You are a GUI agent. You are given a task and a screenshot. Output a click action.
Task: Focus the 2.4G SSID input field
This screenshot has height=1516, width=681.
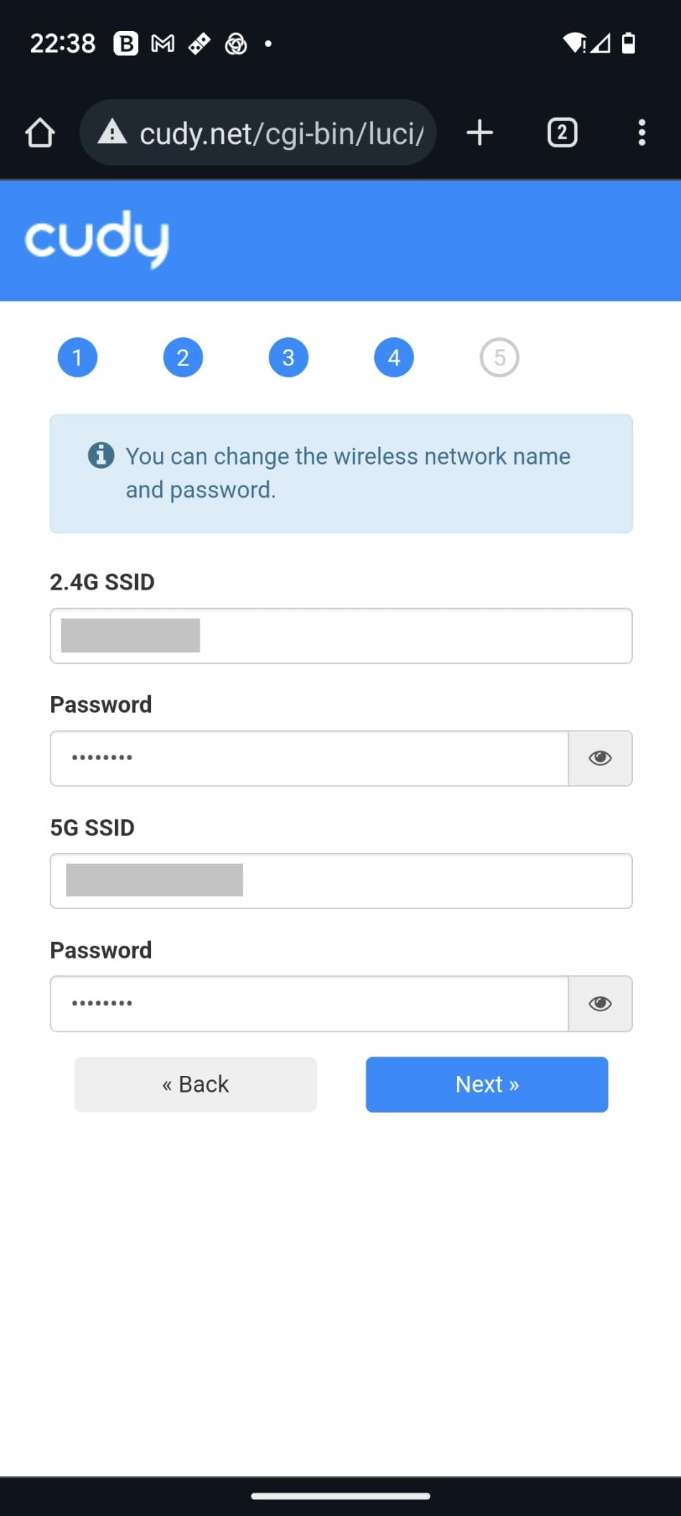(341, 636)
